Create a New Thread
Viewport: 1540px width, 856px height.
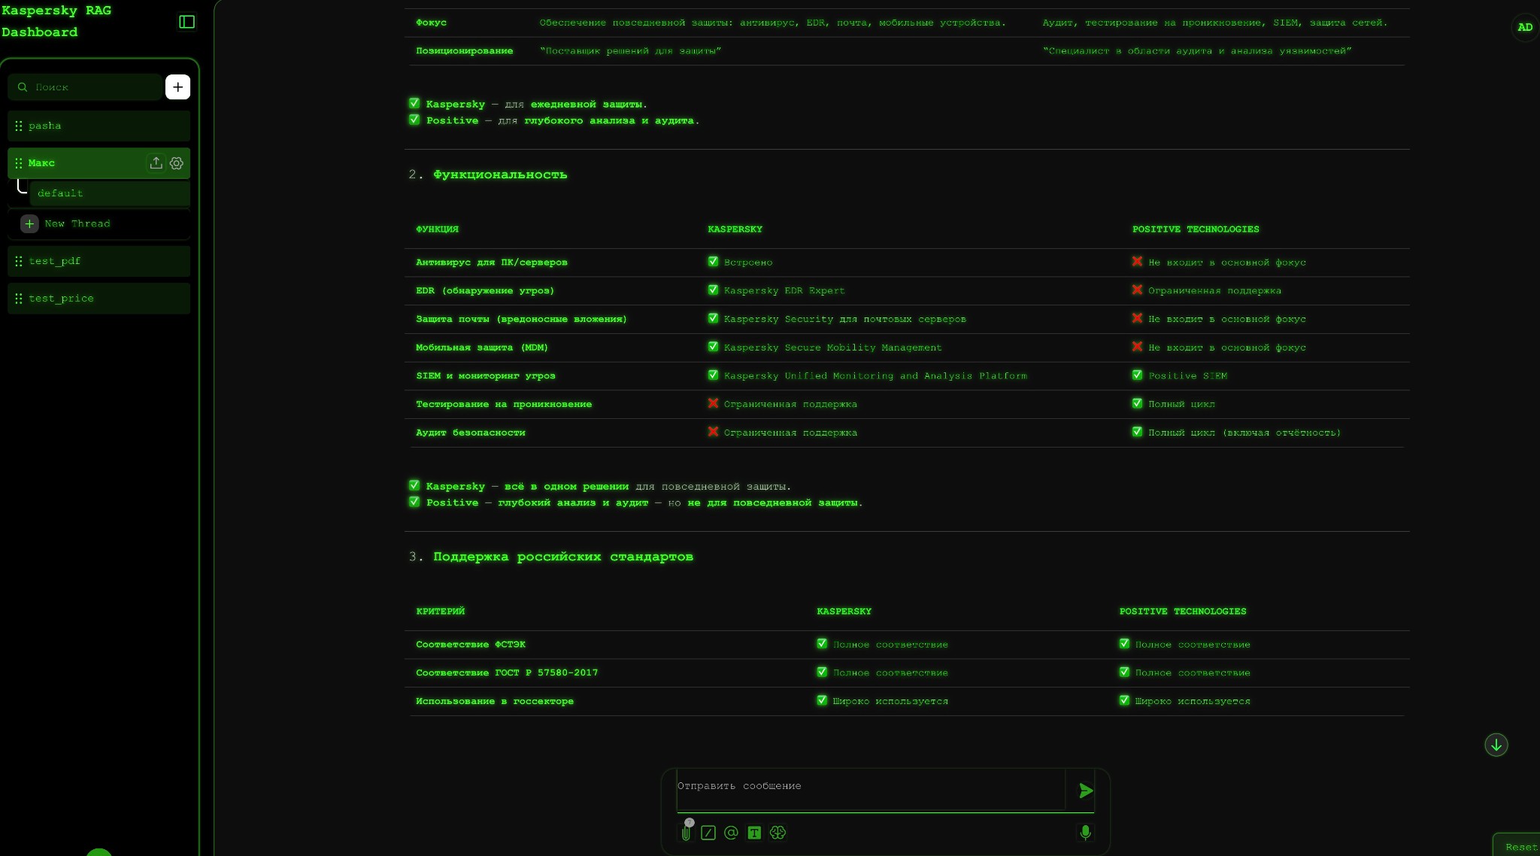coord(77,224)
